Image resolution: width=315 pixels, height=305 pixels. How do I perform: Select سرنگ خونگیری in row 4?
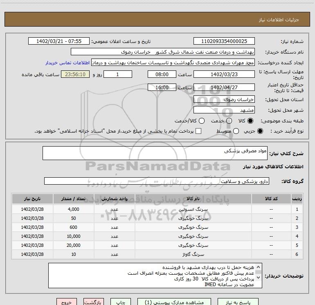pyautogui.click(x=193, y=237)
